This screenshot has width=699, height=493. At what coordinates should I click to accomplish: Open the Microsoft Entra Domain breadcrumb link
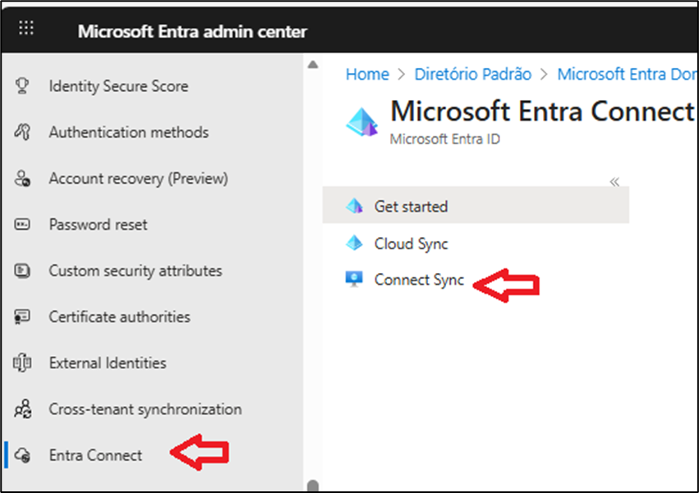point(626,74)
